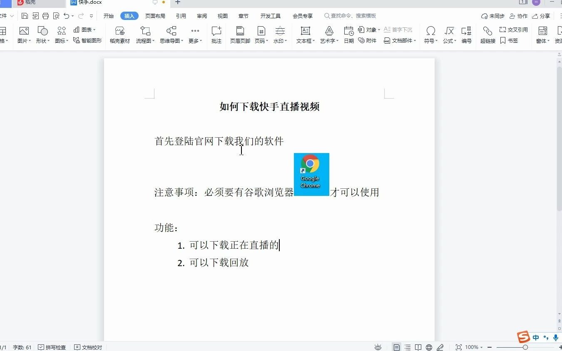Click the Save icon in quick access toolbar
562x351 pixels.
pyautogui.click(x=25, y=16)
